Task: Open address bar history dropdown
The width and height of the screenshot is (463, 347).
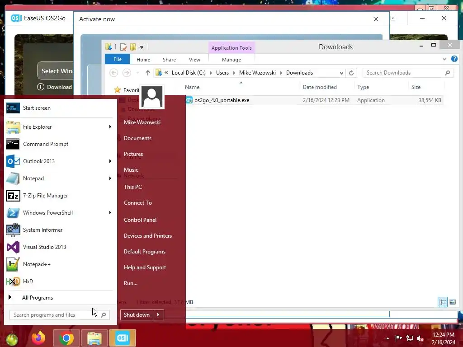Action: tap(341, 73)
